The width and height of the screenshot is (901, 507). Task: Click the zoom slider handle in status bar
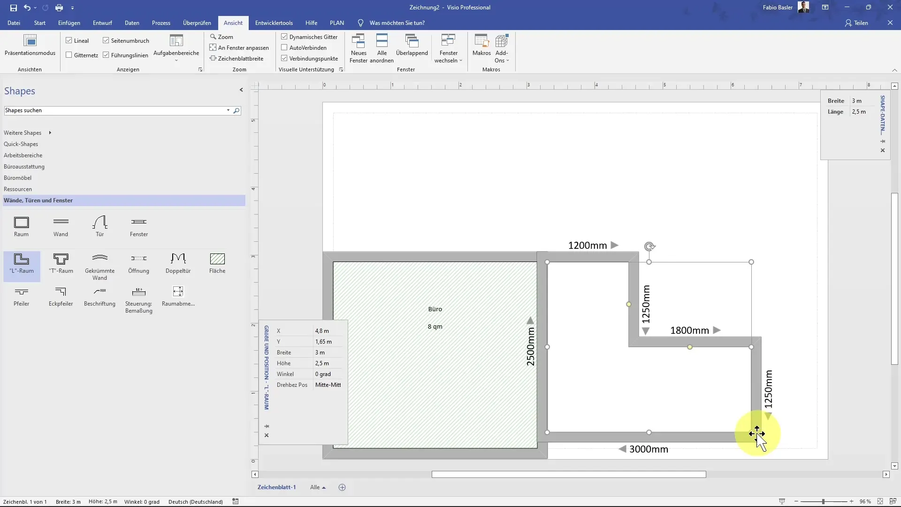(823, 501)
